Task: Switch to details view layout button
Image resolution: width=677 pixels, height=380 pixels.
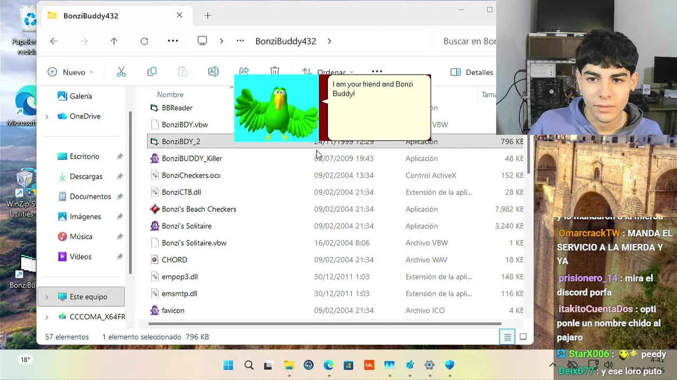Action: [x=507, y=337]
